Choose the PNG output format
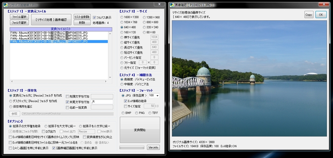Image resolution: width=333 pixels, height=158 pixels. click(137, 113)
